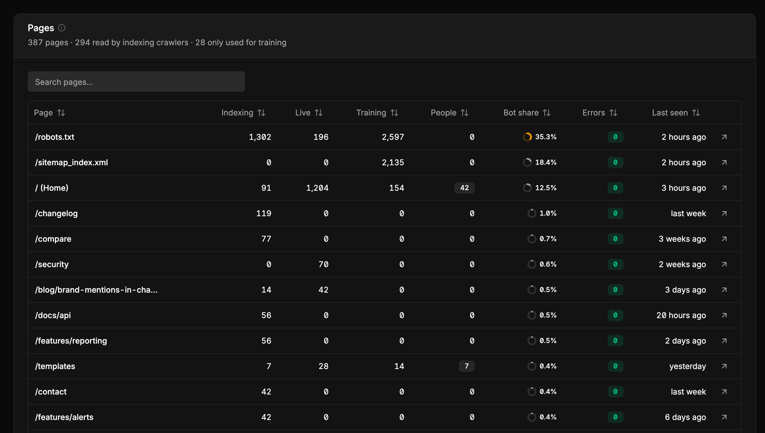This screenshot has height=433, width=765.
Task: Click the Pages info icon
Action: click(61, 28)
